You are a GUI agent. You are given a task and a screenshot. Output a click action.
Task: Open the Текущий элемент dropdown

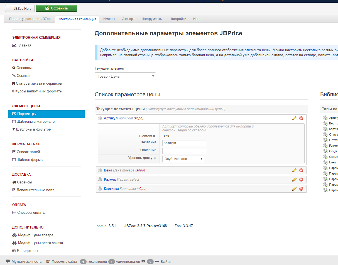[125, 76]
